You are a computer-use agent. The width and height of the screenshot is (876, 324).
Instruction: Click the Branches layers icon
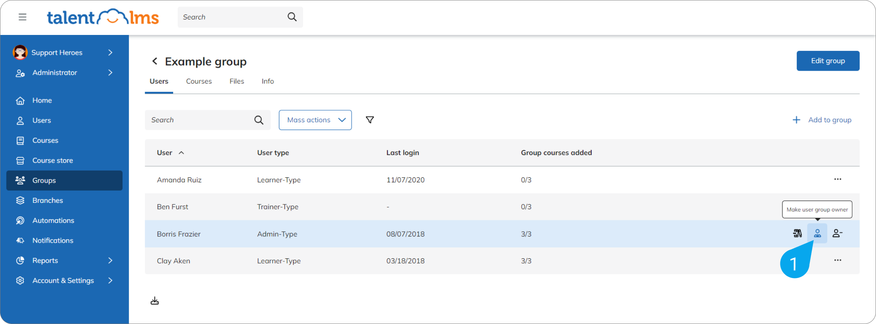[20, 201]
